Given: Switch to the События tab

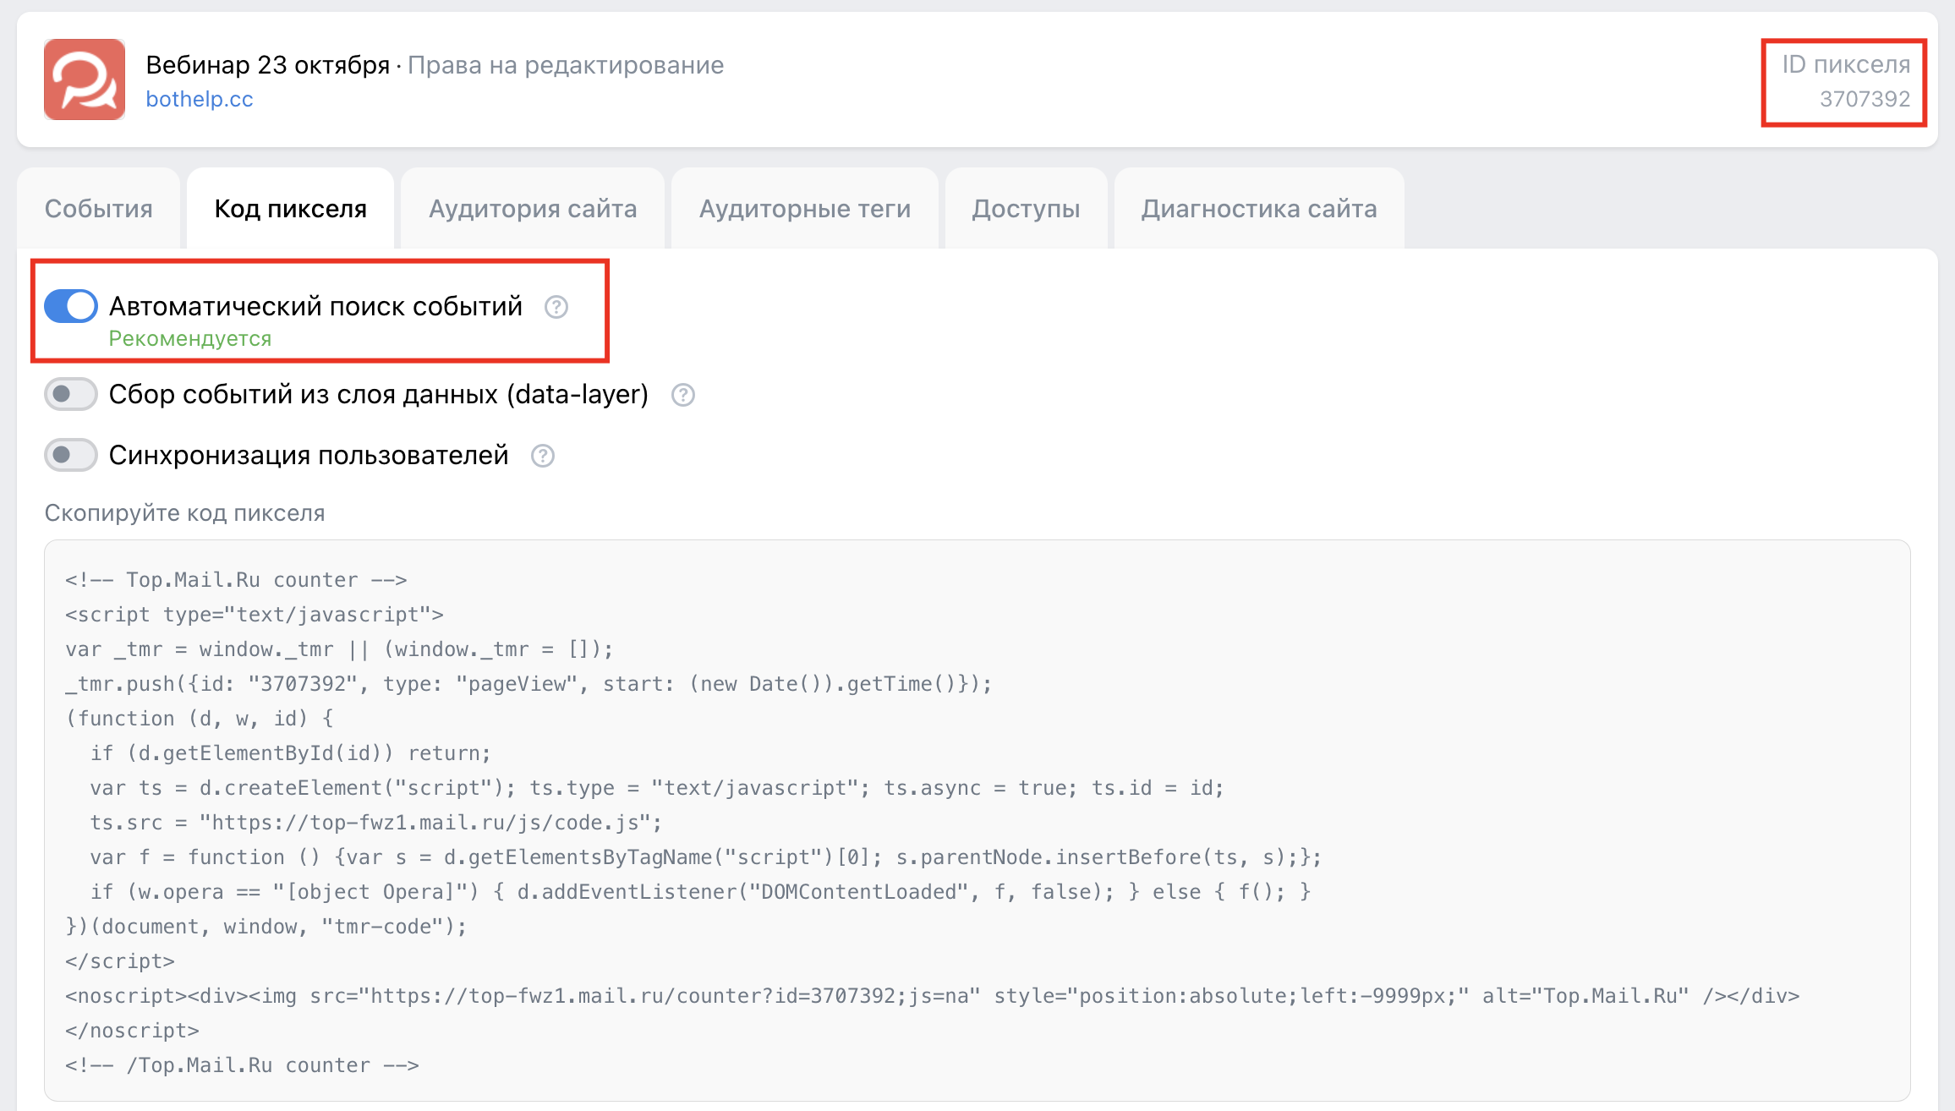Looking at the screenshot, I should [99, 209].
